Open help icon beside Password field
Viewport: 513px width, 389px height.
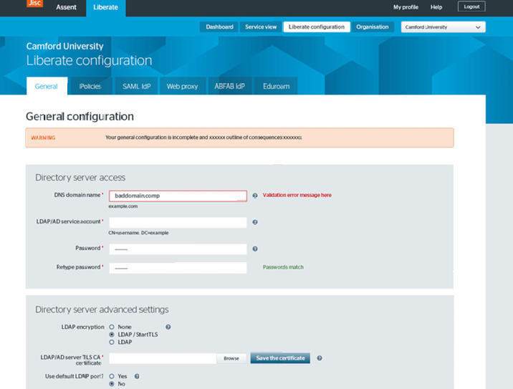pos(255,249)
